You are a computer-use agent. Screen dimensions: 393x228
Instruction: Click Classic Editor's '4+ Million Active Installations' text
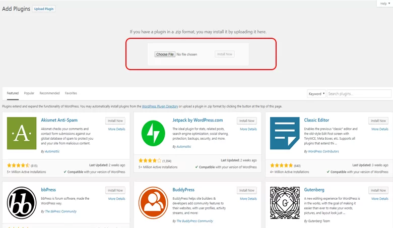point(290,172)
